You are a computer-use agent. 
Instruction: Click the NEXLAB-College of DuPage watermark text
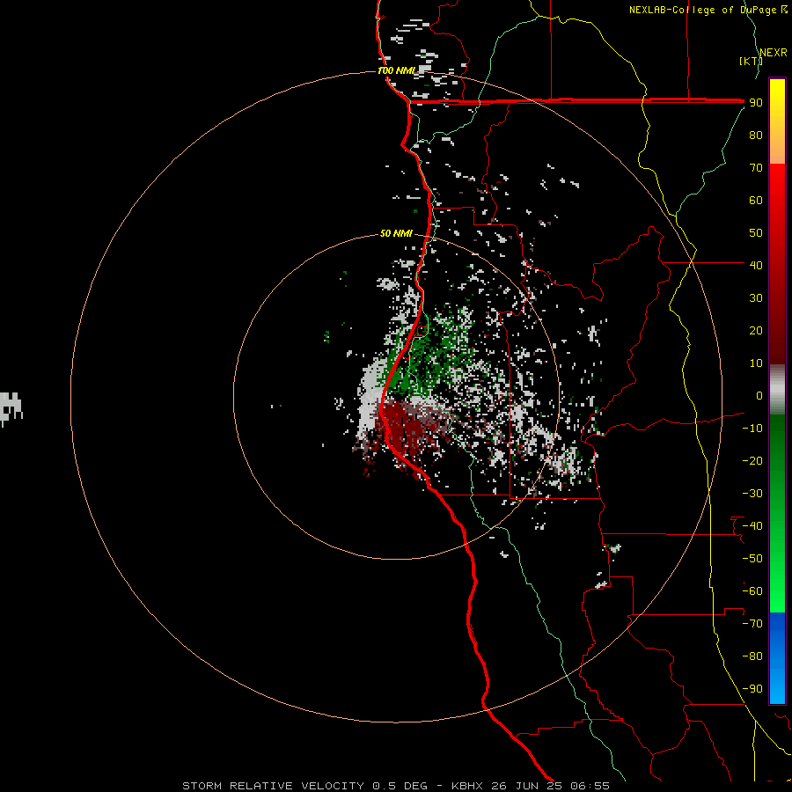click(708, 10)
